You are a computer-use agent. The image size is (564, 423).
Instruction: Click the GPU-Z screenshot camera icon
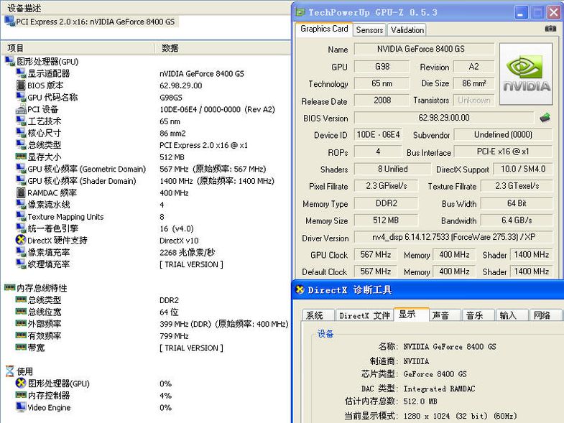[x=550, y=29]
